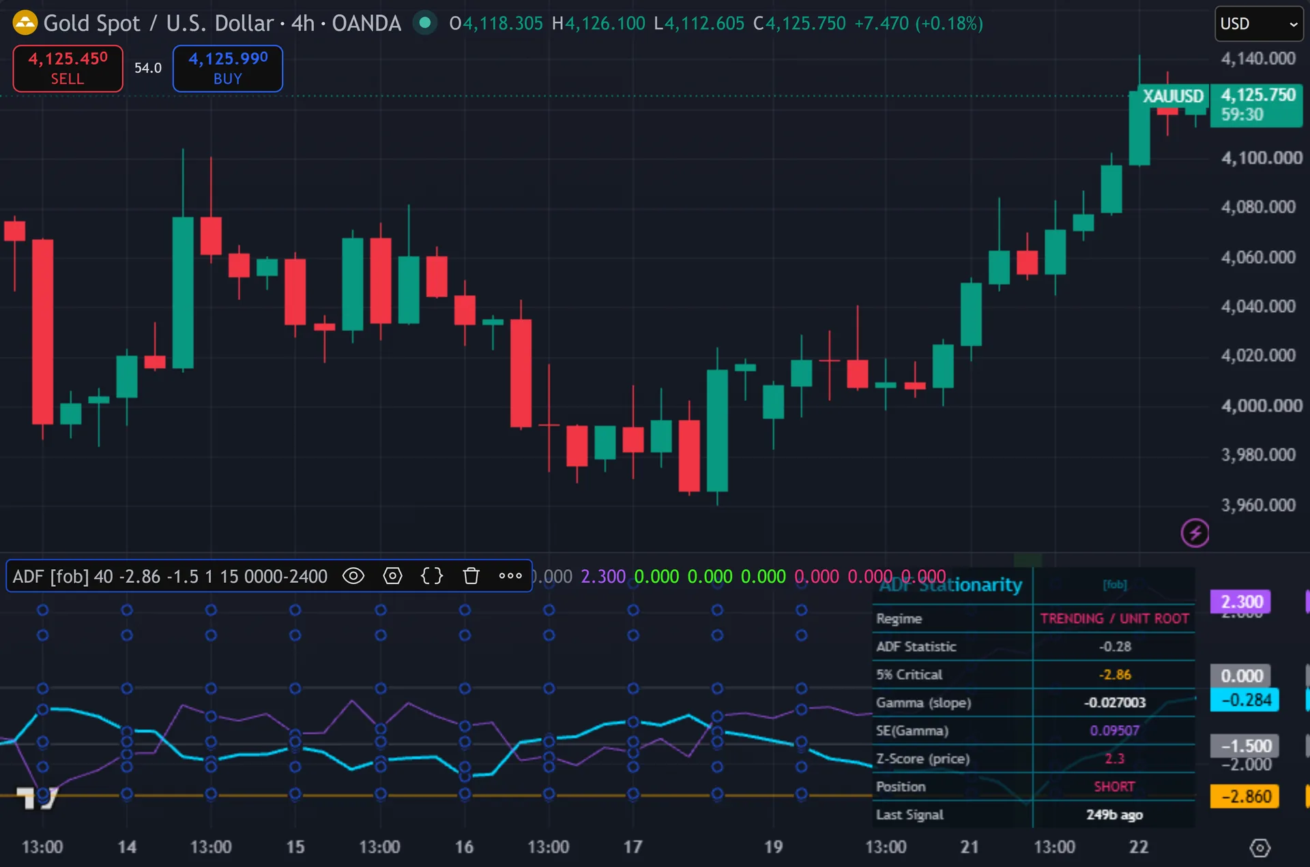Click the 3,960.000 price axis label
This screenshot has width=1310, height=867.
(x=1257, y=506)
